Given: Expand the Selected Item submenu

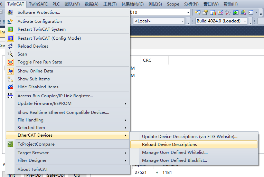Looking at the screenshot, I should 125,128.
